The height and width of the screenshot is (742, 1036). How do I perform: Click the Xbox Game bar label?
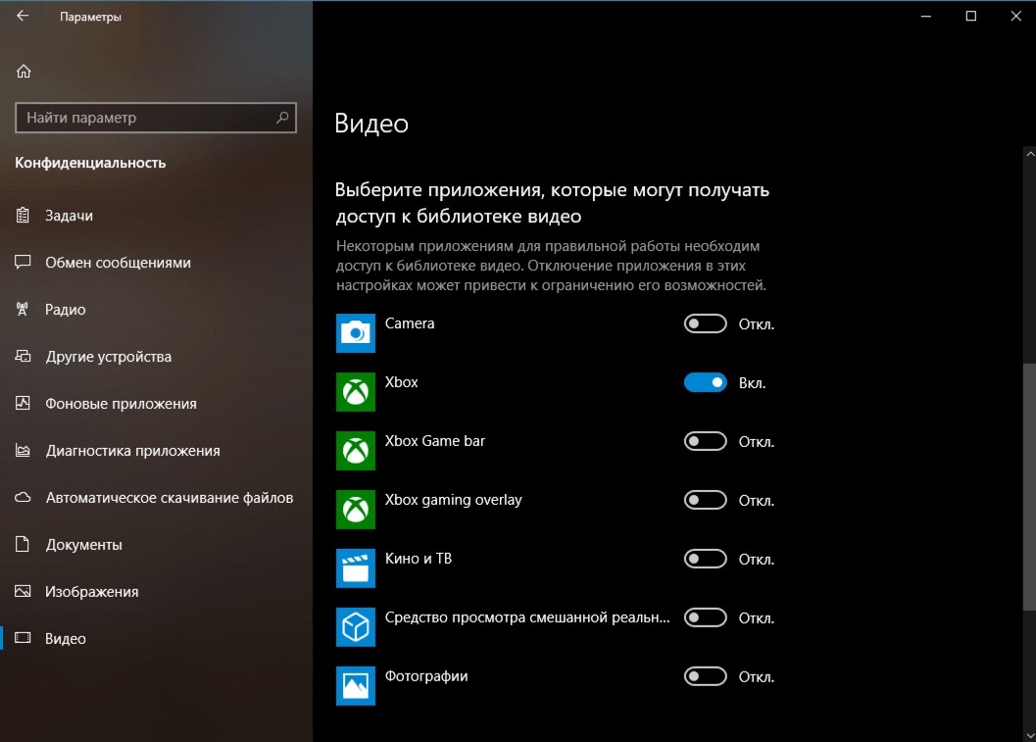[x=435, y=441]
